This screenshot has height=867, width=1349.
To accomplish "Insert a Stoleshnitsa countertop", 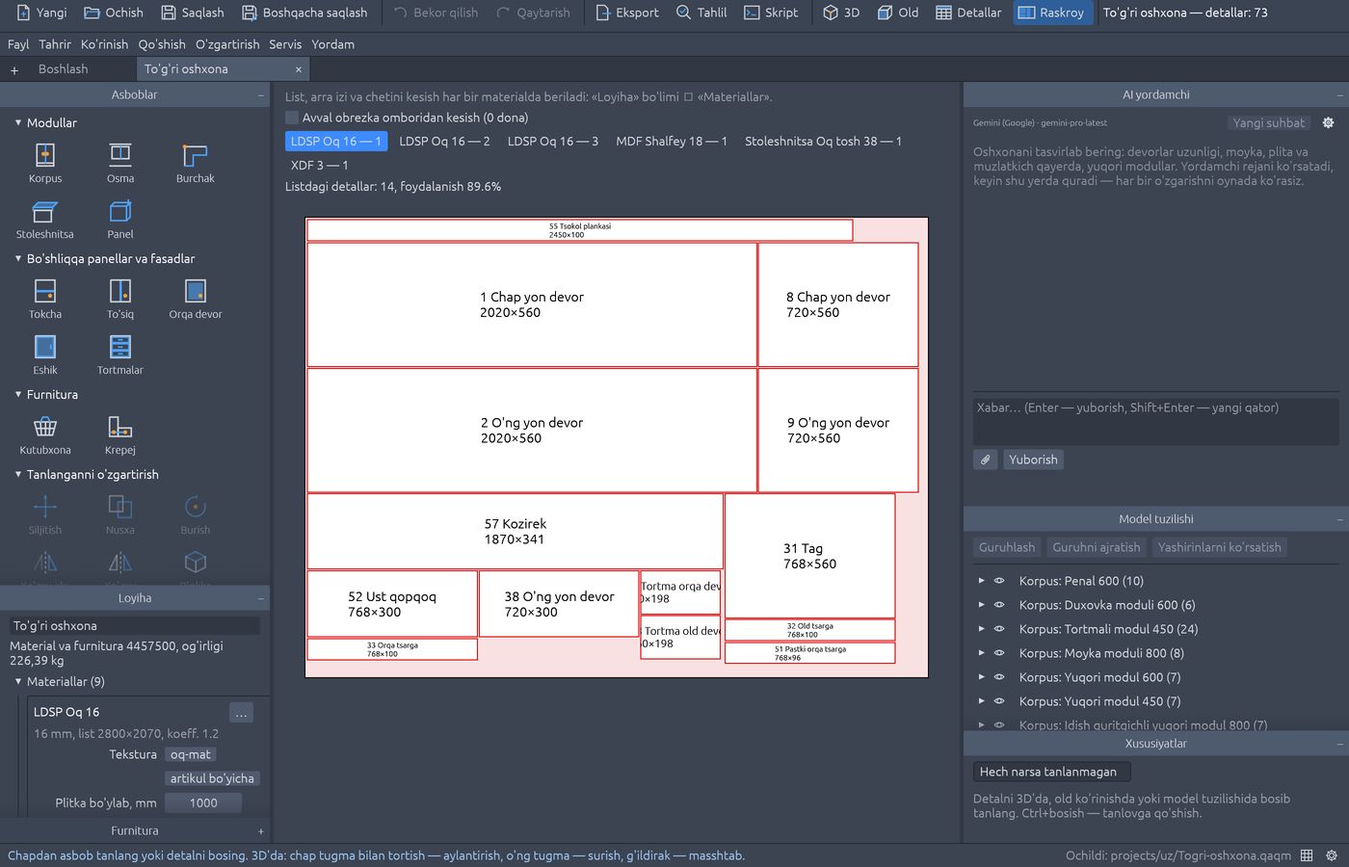I will coord(44,219).
